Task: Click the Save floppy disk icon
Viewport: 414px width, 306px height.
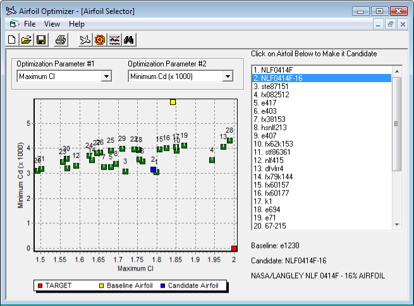Action: (x=41, y=40)
